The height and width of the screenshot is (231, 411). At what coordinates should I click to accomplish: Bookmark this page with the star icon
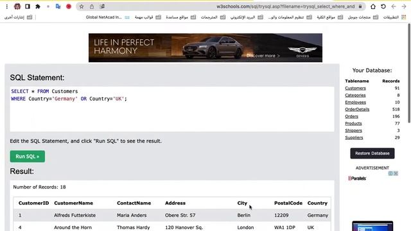point(82,6)
